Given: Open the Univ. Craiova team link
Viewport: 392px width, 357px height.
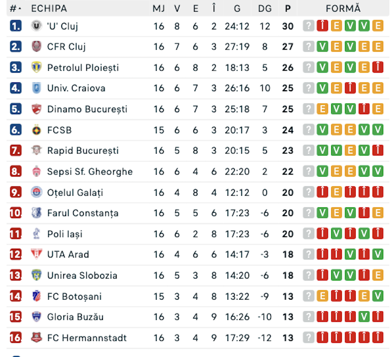Looking at the screenshot, I should click(x=76, y=88).
